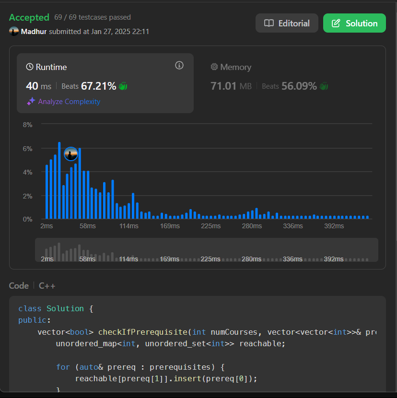Click the 280ms label on the chart axis
The width and height of the screenshot is (397, 398).
coord(252,226)
